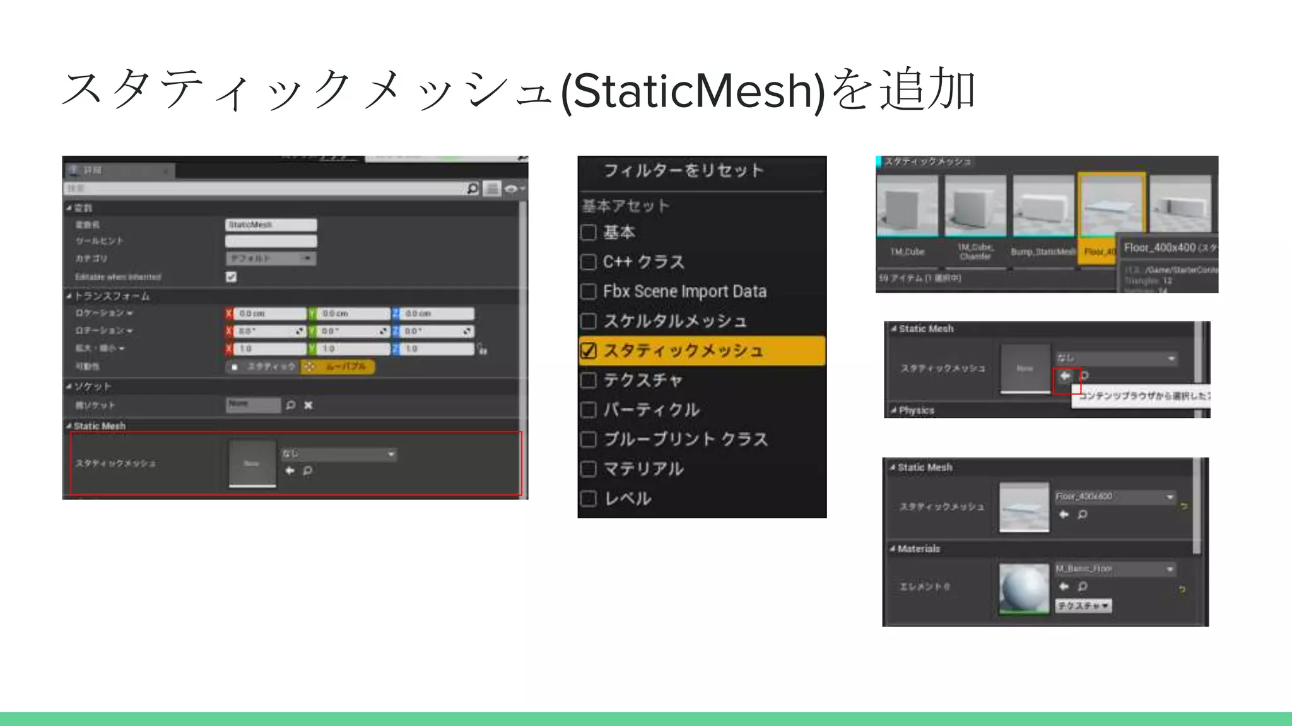Click use-selected arrow icon in the transform details panel
1292x726 pixels.
(290, 471)
